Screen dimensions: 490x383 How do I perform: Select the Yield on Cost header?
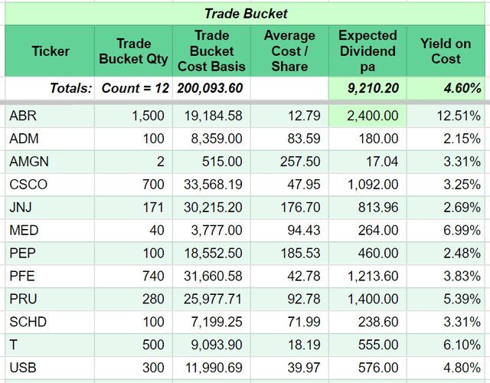pyautogui.click(x=446, y=51)
